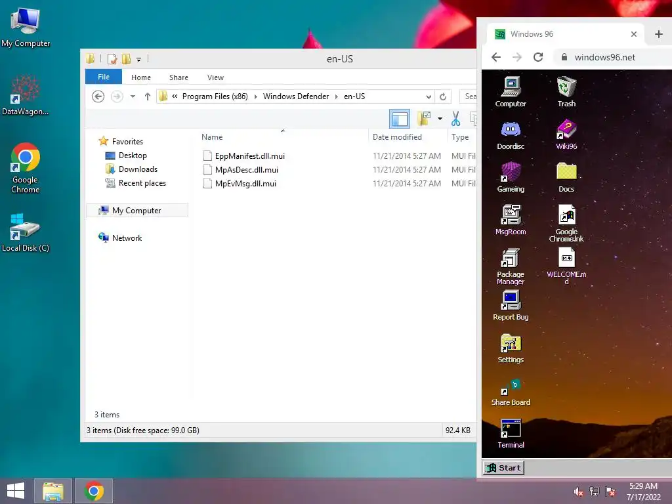Click the Explorer Back arrow
The width and height of the screenshot is (672, 504).
(x=98, y=96)
